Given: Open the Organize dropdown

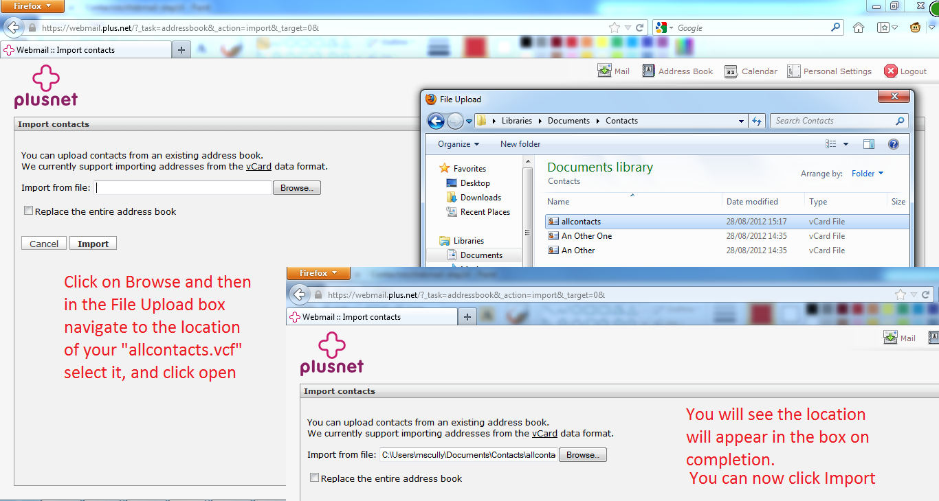Looking at the screenshot, I should click(459, 144).
